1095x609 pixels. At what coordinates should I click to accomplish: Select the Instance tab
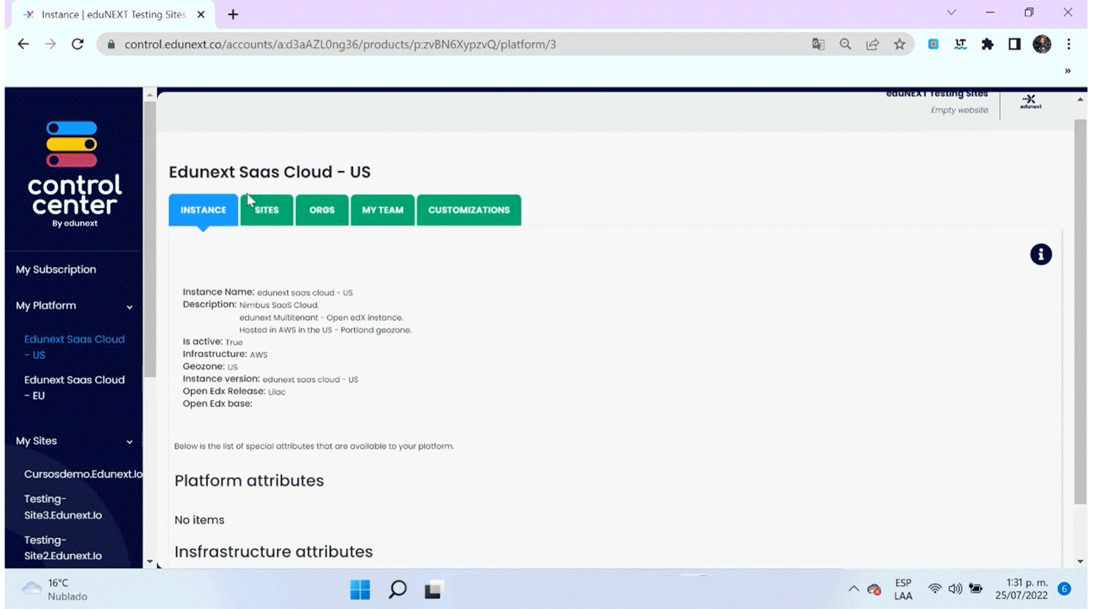point(203,210)
